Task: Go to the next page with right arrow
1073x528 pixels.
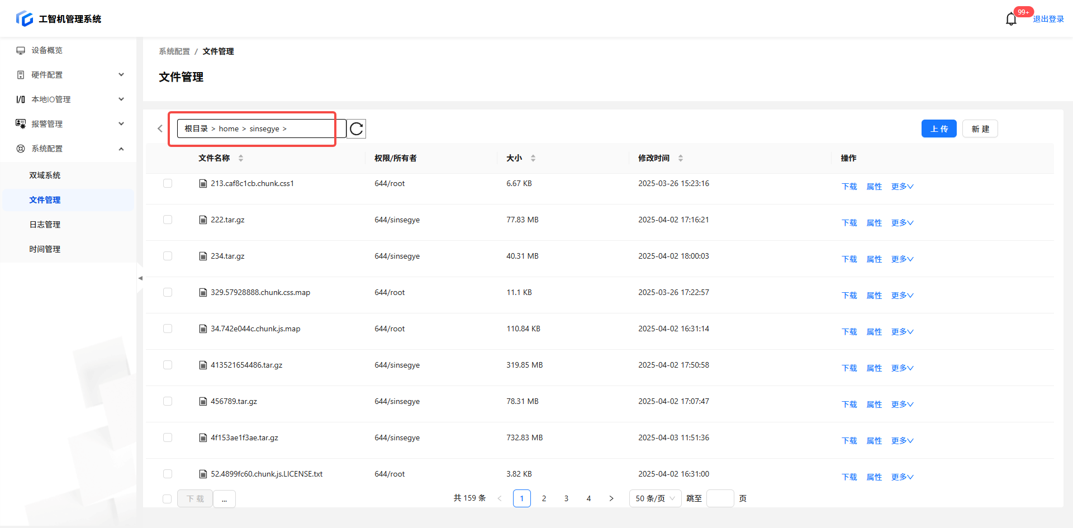Action: click(x=611, y=498)
